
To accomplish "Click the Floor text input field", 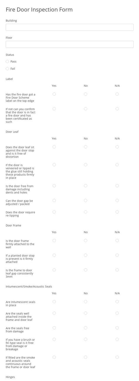I will (69, 44).
